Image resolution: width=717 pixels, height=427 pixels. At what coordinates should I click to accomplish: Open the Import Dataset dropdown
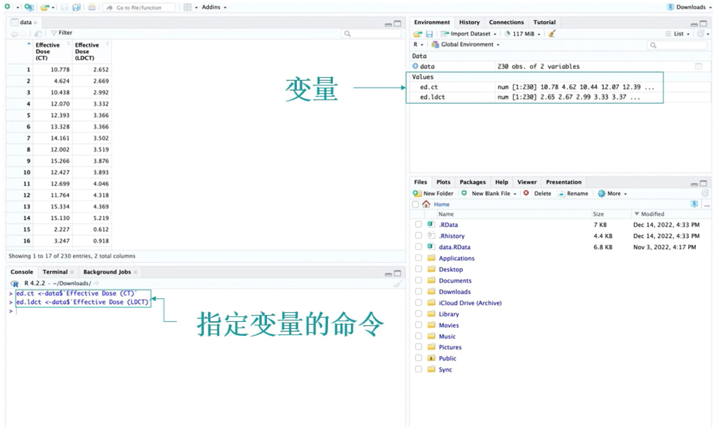[469, 34]
